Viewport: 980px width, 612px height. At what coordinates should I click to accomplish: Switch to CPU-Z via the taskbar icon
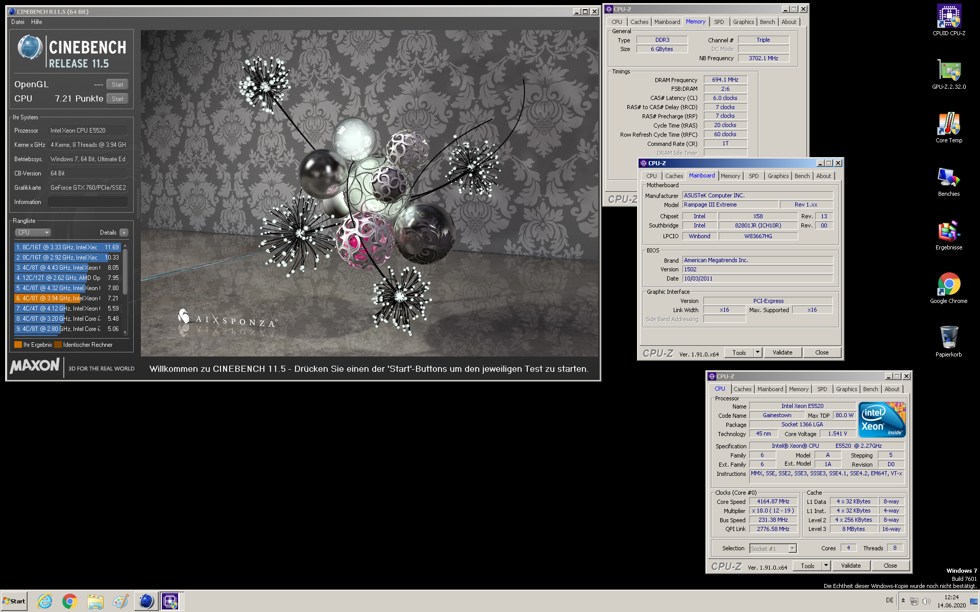click(x=170, y=601)
